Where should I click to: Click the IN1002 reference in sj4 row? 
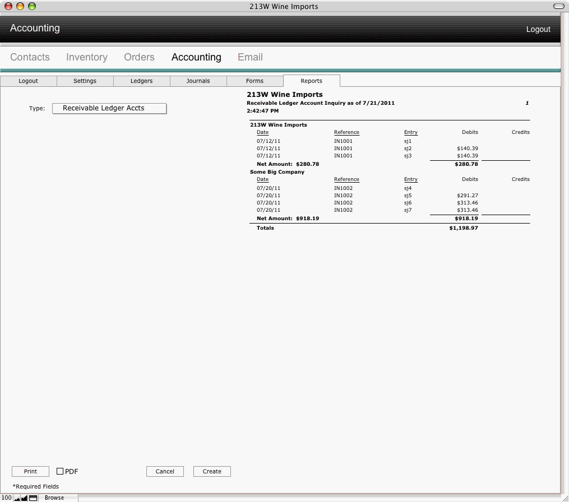point(343,188)
